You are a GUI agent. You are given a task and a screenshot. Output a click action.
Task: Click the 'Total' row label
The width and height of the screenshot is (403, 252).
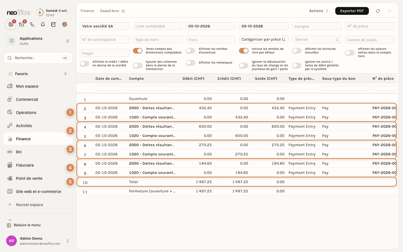(x=133, y=182)
